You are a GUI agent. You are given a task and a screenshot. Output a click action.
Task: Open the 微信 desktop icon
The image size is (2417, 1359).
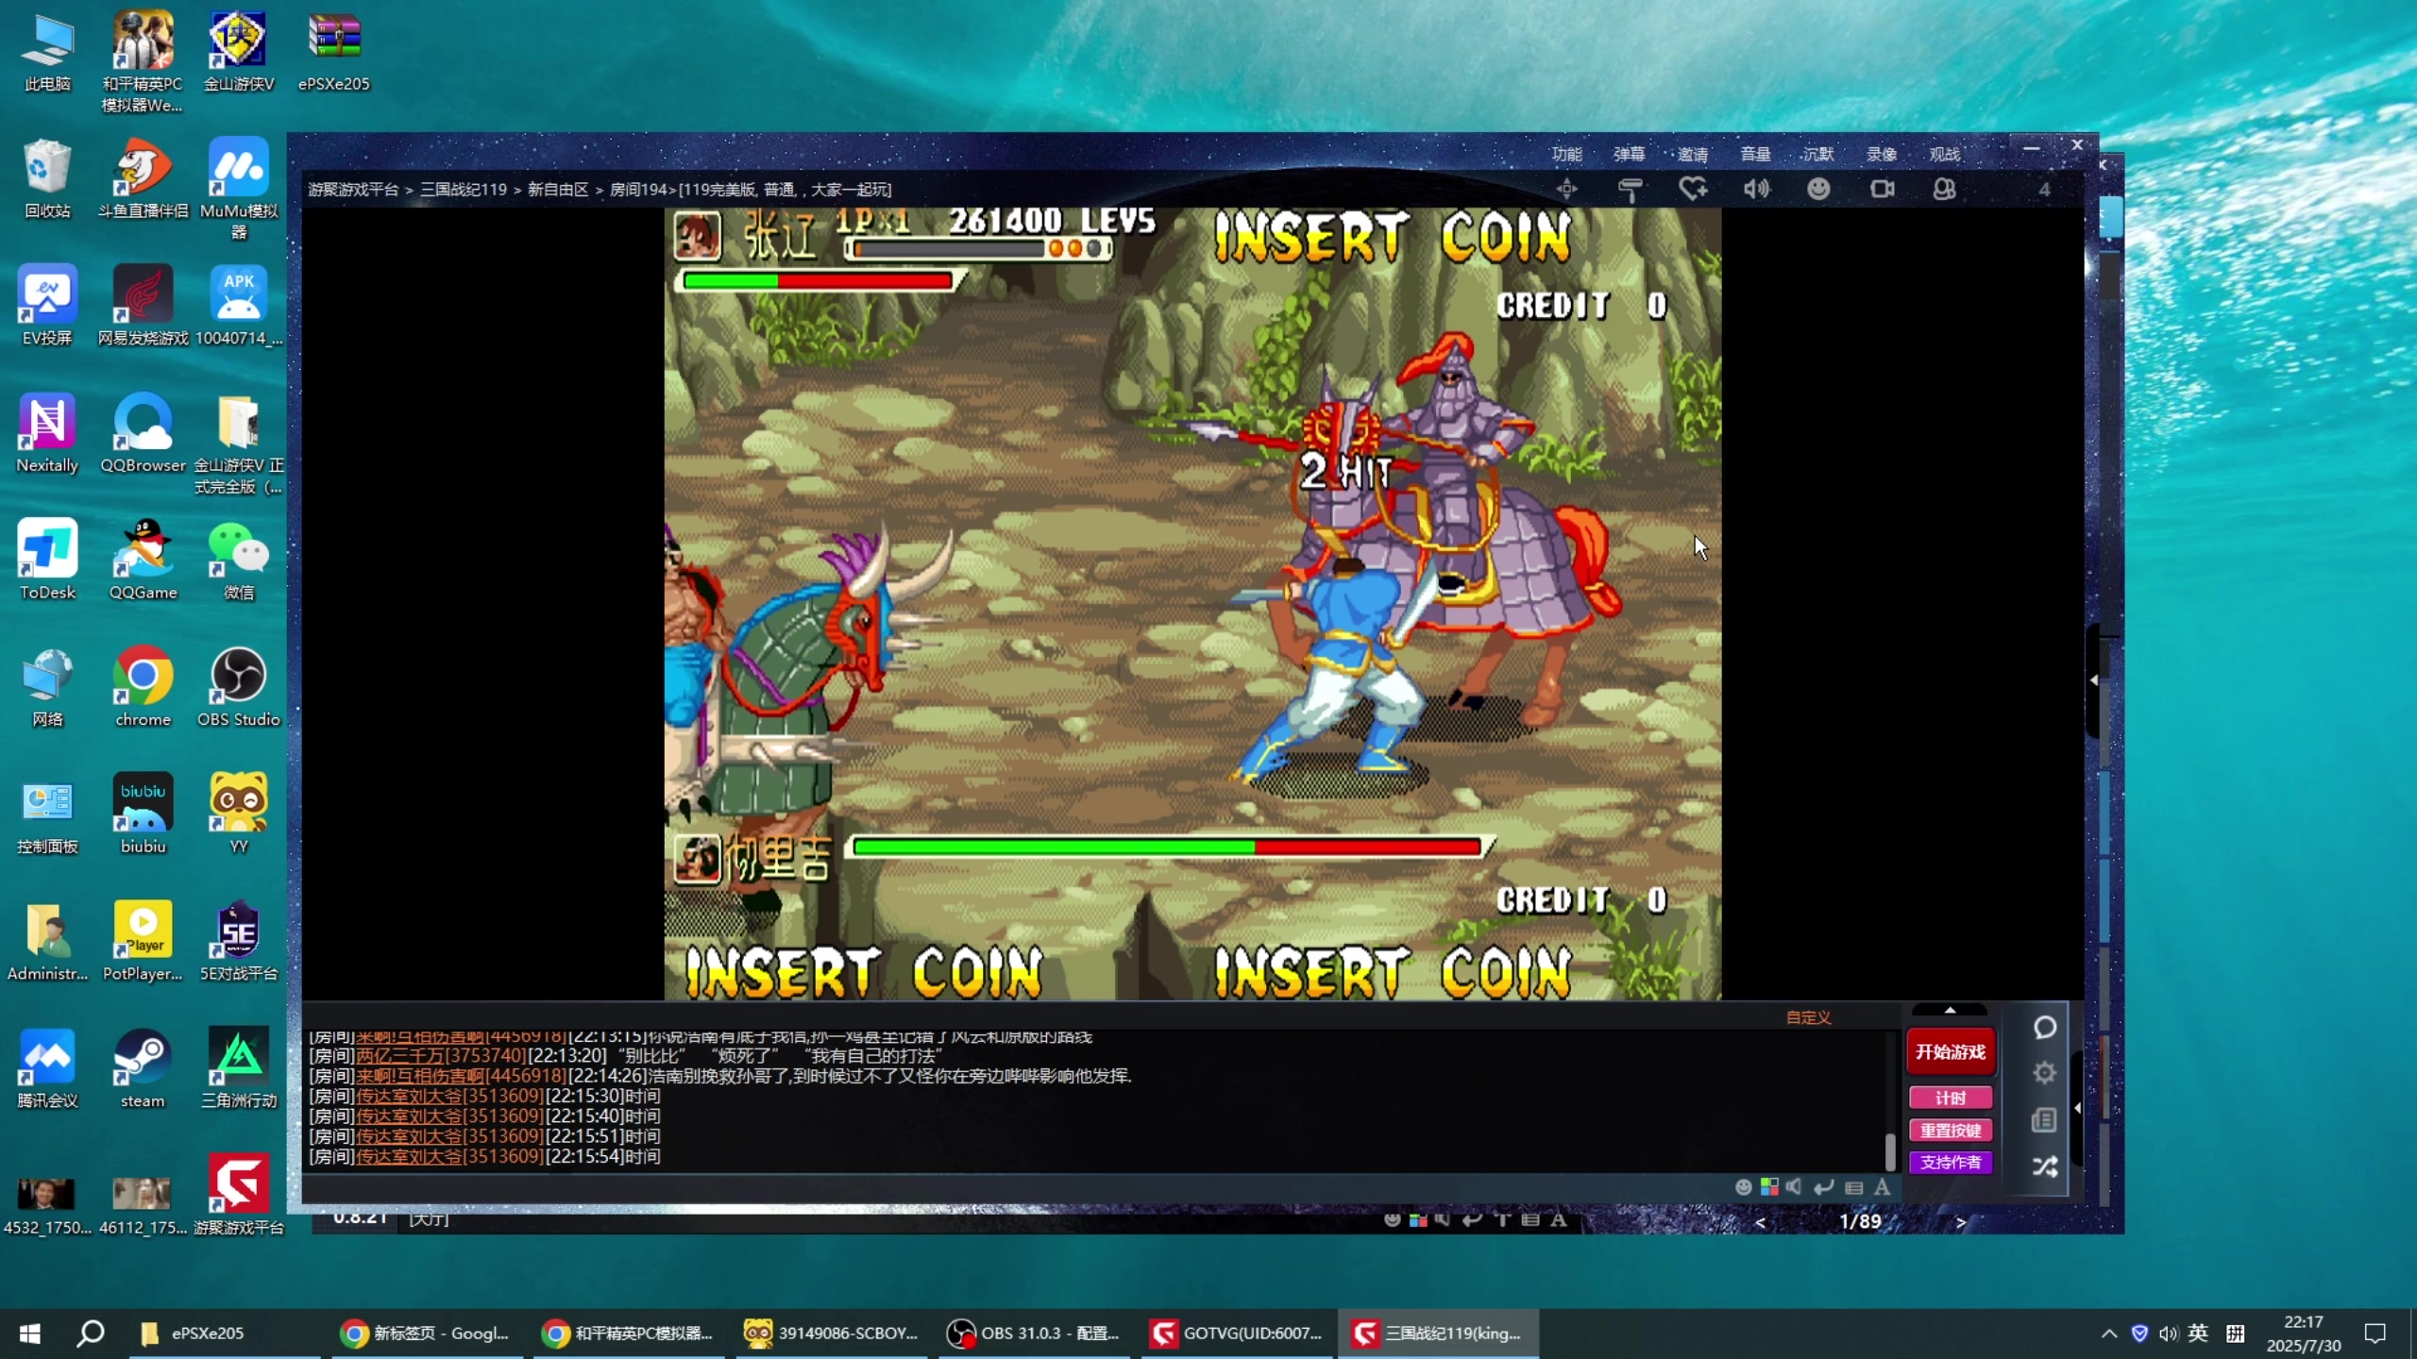(x=239, y=560)
